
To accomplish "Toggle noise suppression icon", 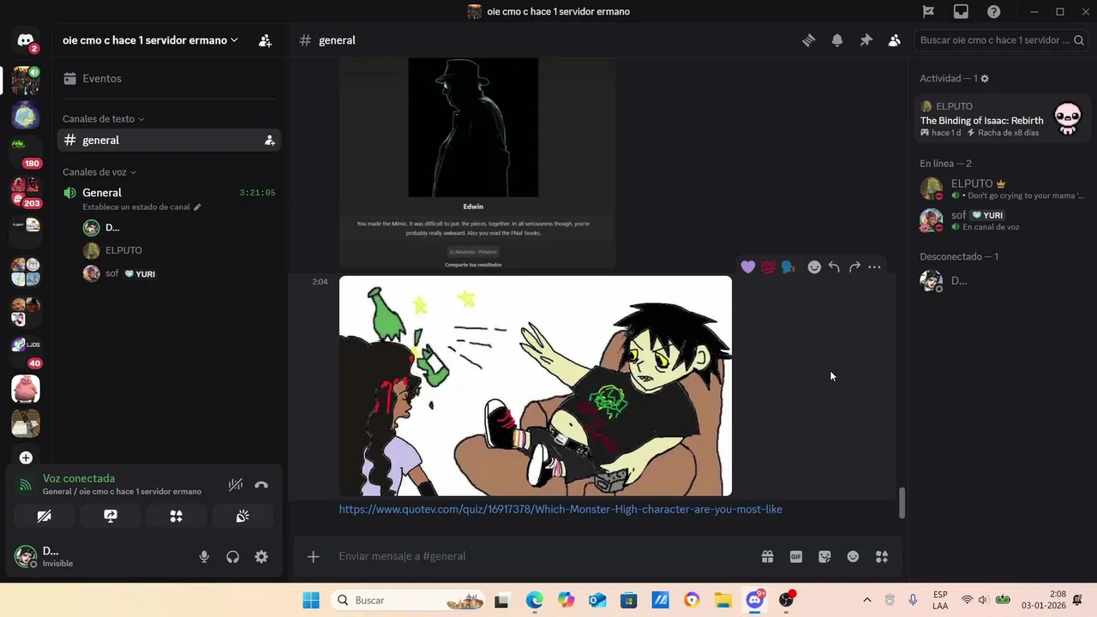I will [x=236, y=484].
